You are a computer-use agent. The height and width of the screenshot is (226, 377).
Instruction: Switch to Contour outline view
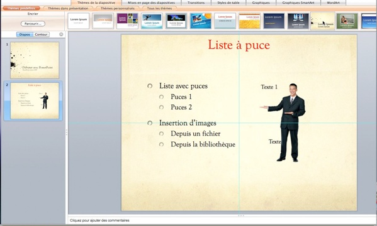[41, 35]
